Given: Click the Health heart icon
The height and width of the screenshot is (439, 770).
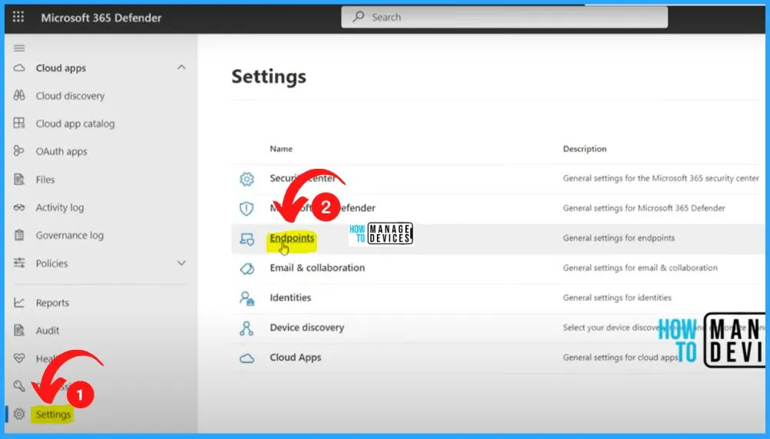Looking at the screenshot, I should coord(19,358).
